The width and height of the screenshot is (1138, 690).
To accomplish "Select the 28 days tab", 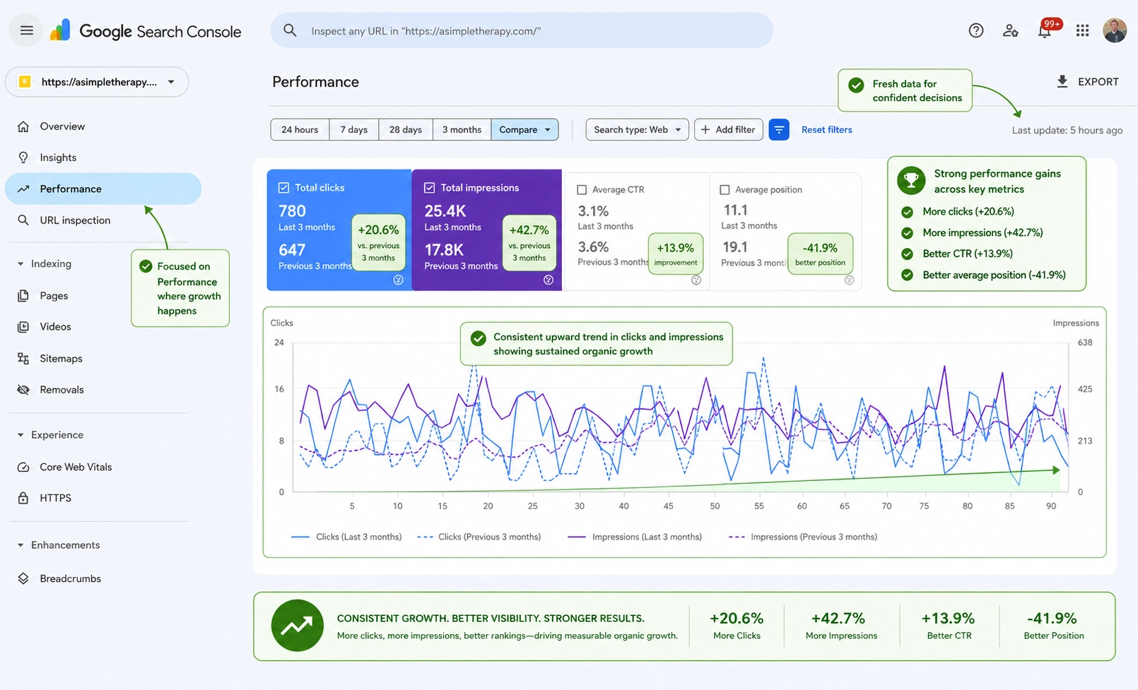I will point(405,129).
